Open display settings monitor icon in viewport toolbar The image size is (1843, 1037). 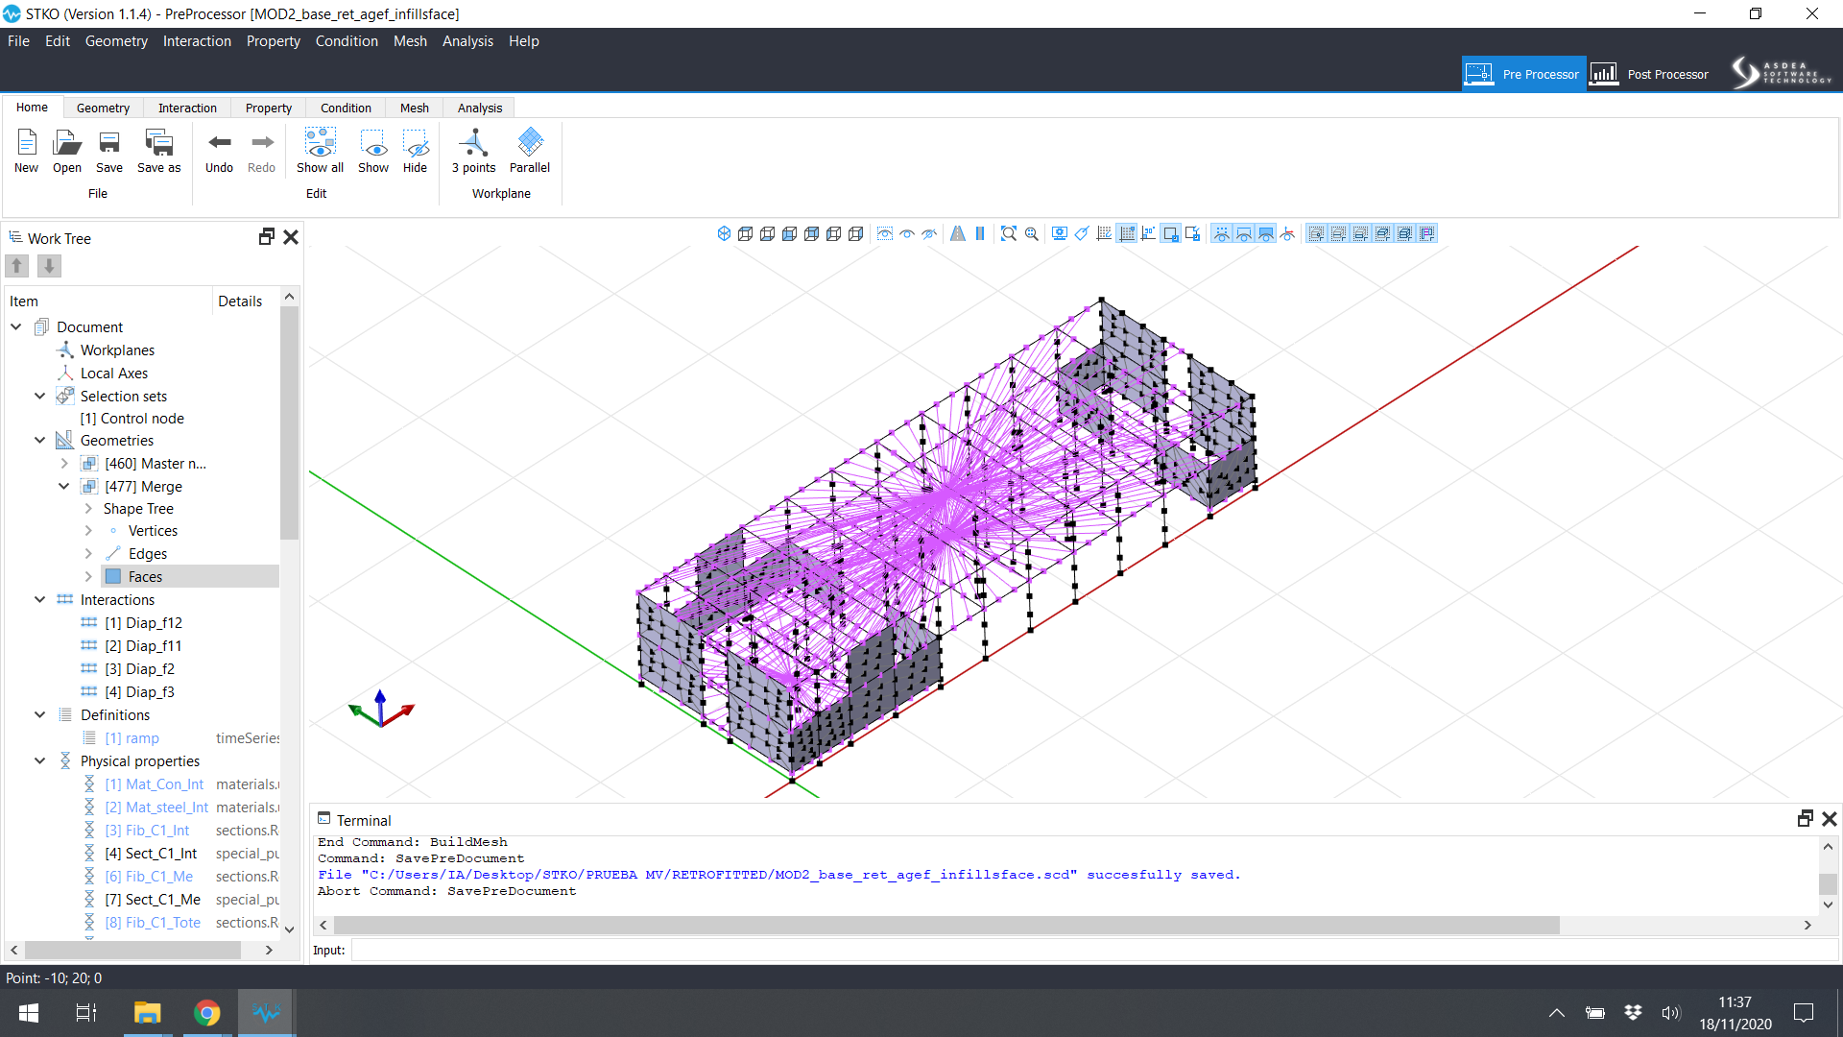(1060, 233)
